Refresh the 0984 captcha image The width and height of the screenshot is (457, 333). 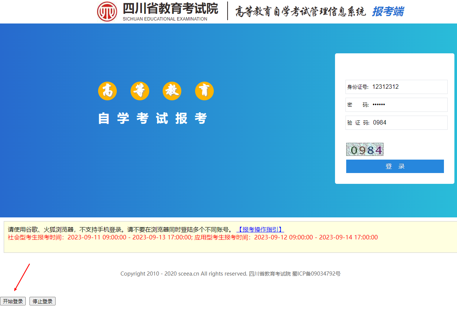click(364, 150)
